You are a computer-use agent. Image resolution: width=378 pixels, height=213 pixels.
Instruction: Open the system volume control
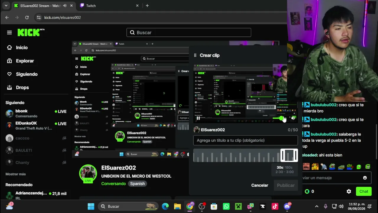click(341, 206)
